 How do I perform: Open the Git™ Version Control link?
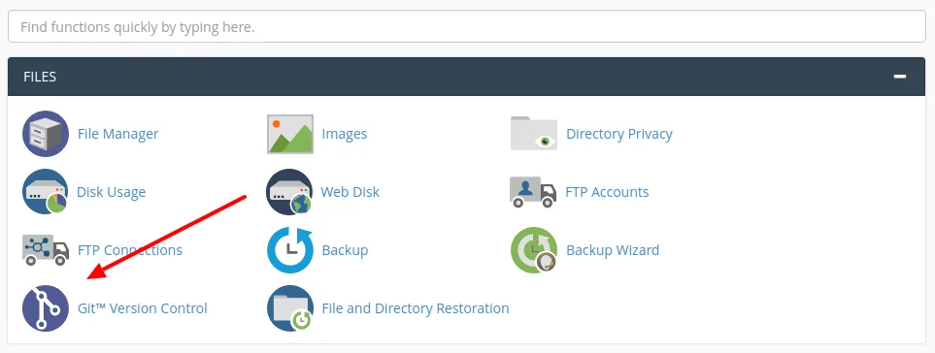(x=143, y=308)
